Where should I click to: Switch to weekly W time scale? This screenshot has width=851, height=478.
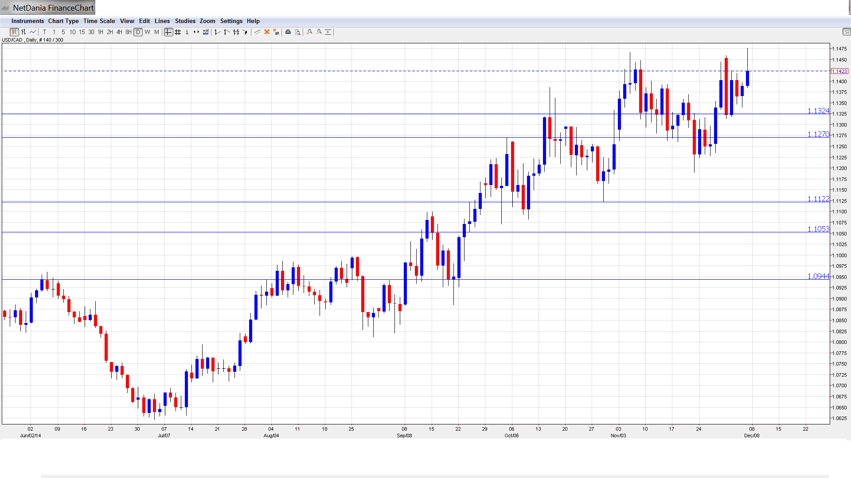pos(147,32)
